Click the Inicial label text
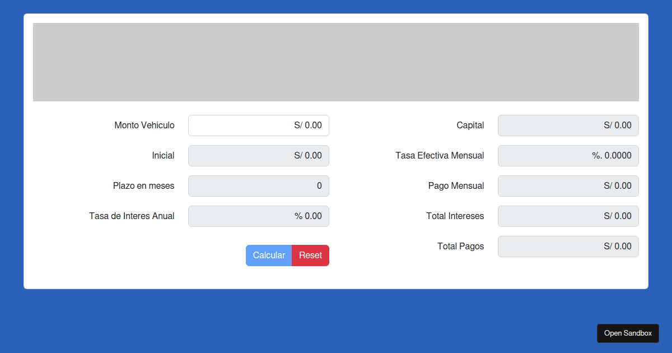The height and width of the screenshot is (353, 672). coord(163,156)
